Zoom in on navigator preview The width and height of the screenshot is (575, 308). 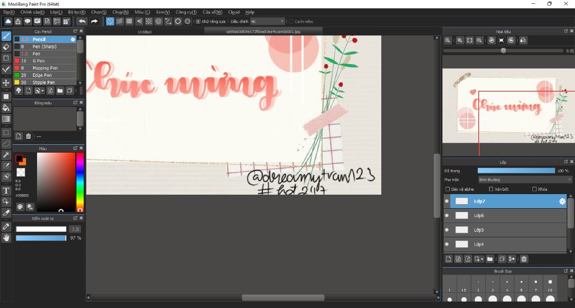(x=459, y=40)
